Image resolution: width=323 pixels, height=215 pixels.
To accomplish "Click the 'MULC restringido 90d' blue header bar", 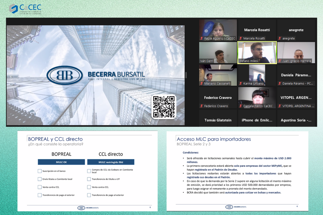I will tap(111, 162).
